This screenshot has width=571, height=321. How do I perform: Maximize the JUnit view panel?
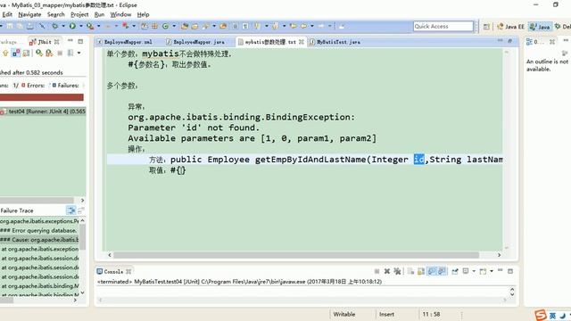click(x=81, y=42)
